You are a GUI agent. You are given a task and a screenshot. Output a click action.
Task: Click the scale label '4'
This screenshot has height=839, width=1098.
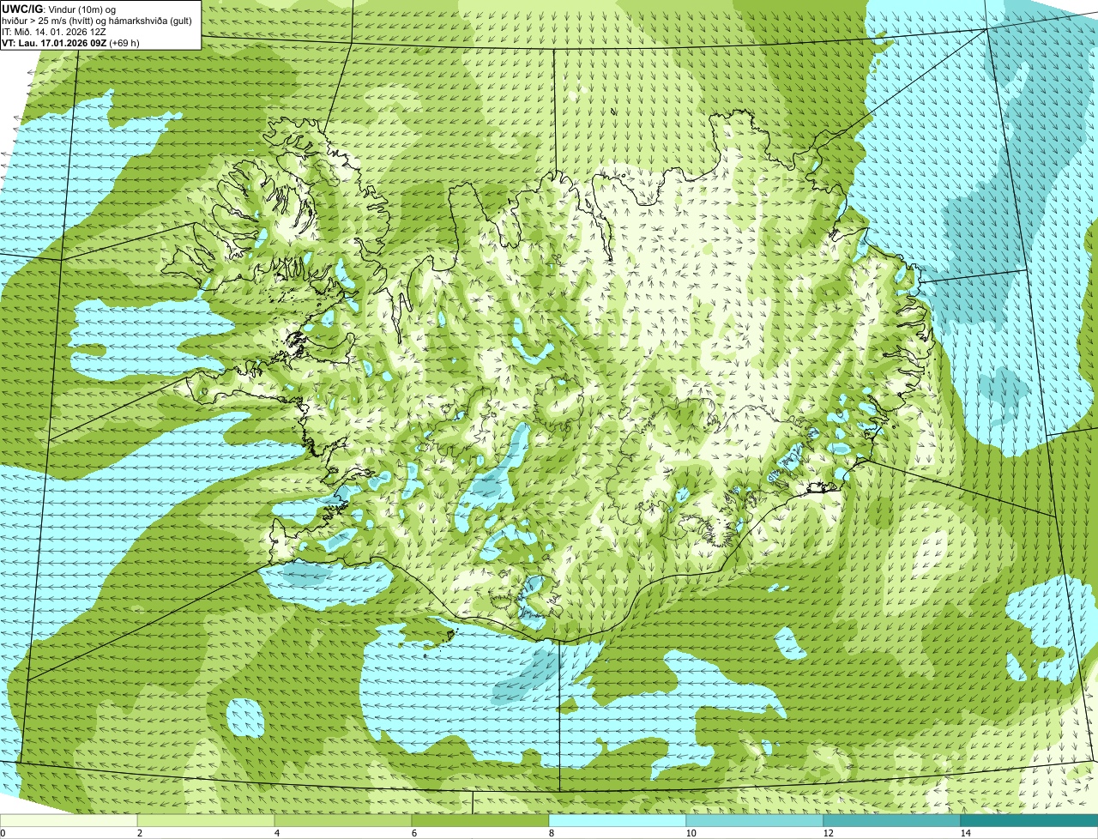point(276,833)
